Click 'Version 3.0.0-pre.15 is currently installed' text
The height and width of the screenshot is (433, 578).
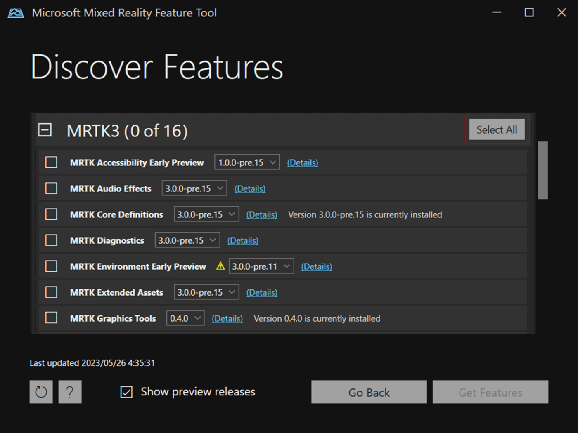365,214
